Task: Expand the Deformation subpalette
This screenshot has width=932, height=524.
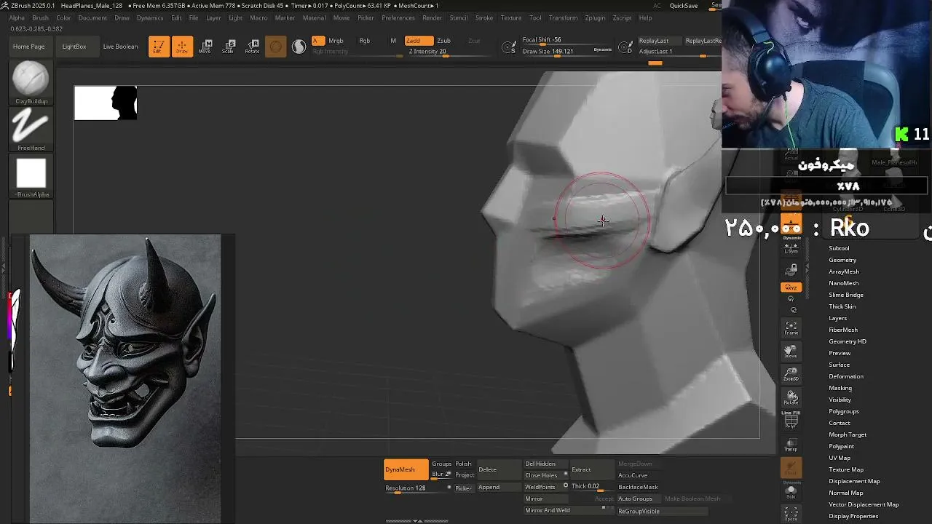Action: 846,376
